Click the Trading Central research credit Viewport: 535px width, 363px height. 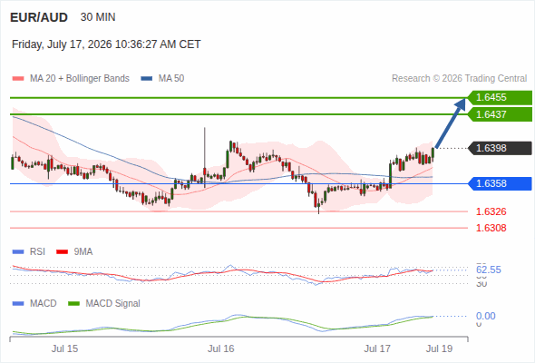459,79
